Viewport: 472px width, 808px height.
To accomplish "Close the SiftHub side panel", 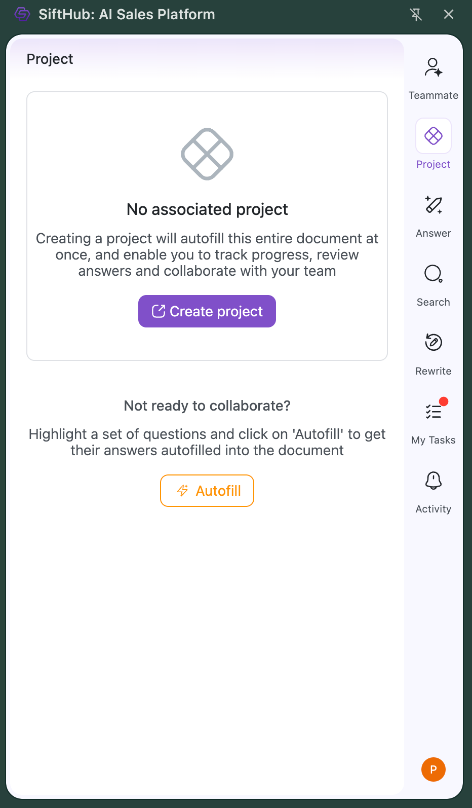I will coord(448,14).
